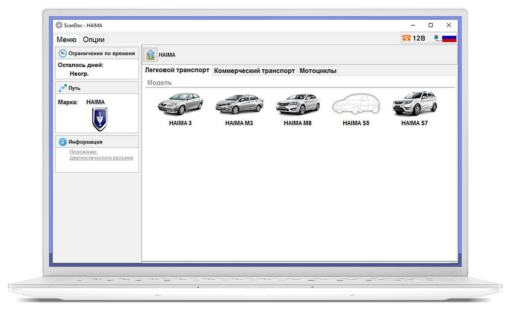The width and height of the screenshot is (508, 310).
Task: Open the Меню menu
Action: pos(66,40)
